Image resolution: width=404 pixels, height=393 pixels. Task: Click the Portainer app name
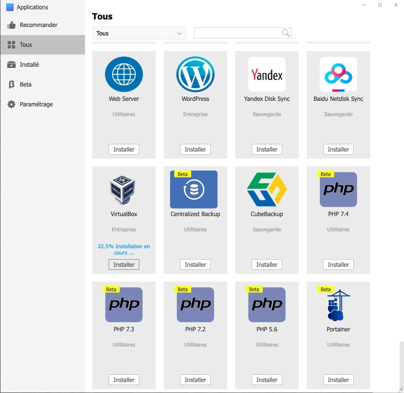(338, 330)
